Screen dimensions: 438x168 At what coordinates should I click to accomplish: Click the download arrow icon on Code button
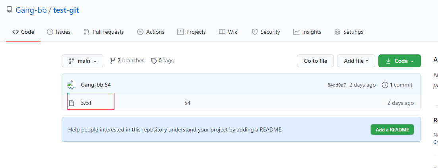tap(388, 61)
